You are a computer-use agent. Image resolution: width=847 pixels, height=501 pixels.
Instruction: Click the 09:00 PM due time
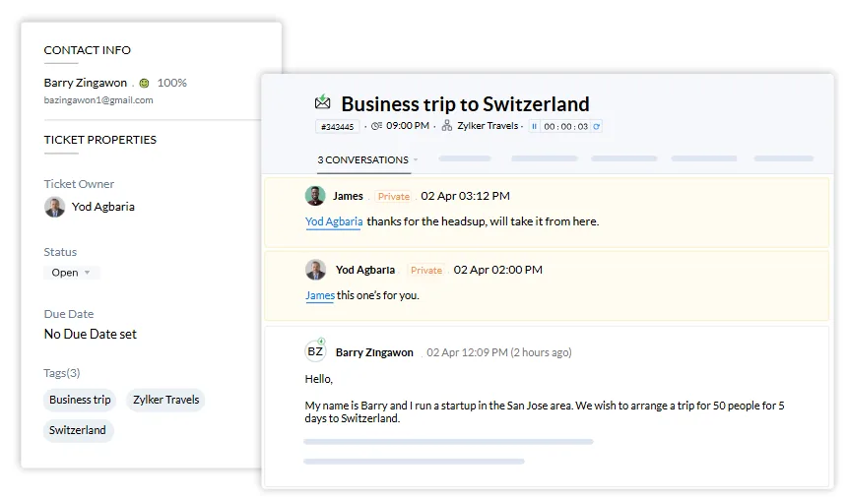[408, 126]
